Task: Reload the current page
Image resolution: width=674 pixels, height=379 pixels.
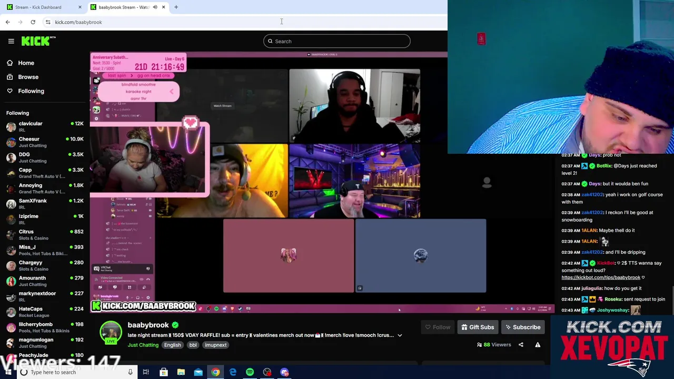Action: point(33,22)
